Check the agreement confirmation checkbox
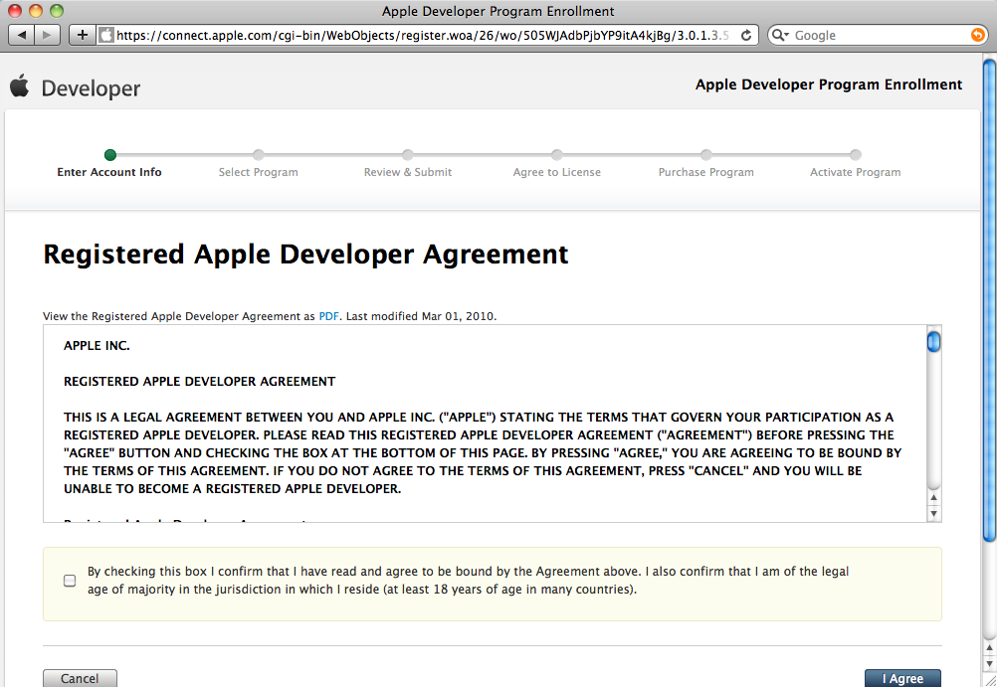The image size is (997, 687). pos(70,581)
